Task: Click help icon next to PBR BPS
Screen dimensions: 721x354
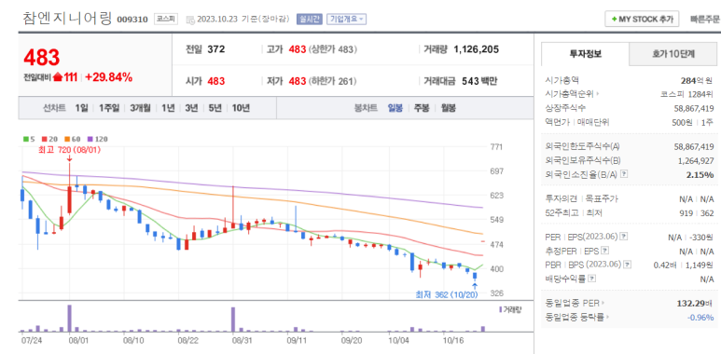Action: [628, 265]
